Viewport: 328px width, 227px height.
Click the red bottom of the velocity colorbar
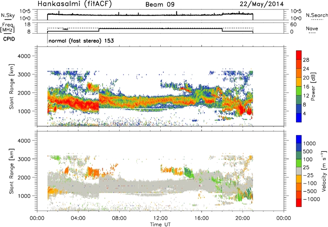point(299,203)
